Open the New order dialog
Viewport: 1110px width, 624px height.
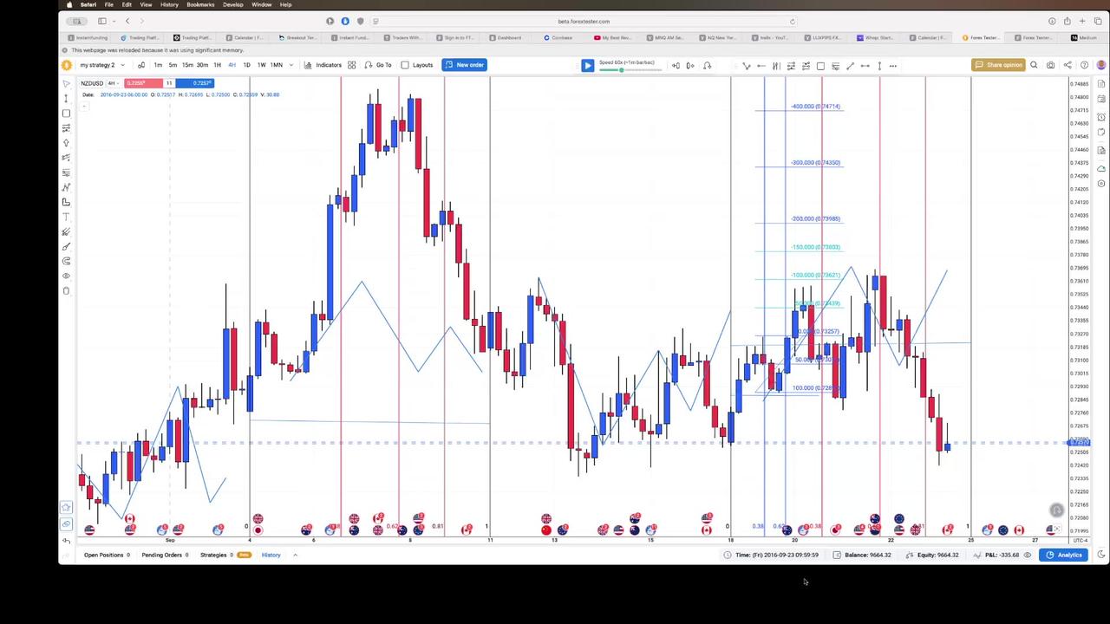[464, 65]
